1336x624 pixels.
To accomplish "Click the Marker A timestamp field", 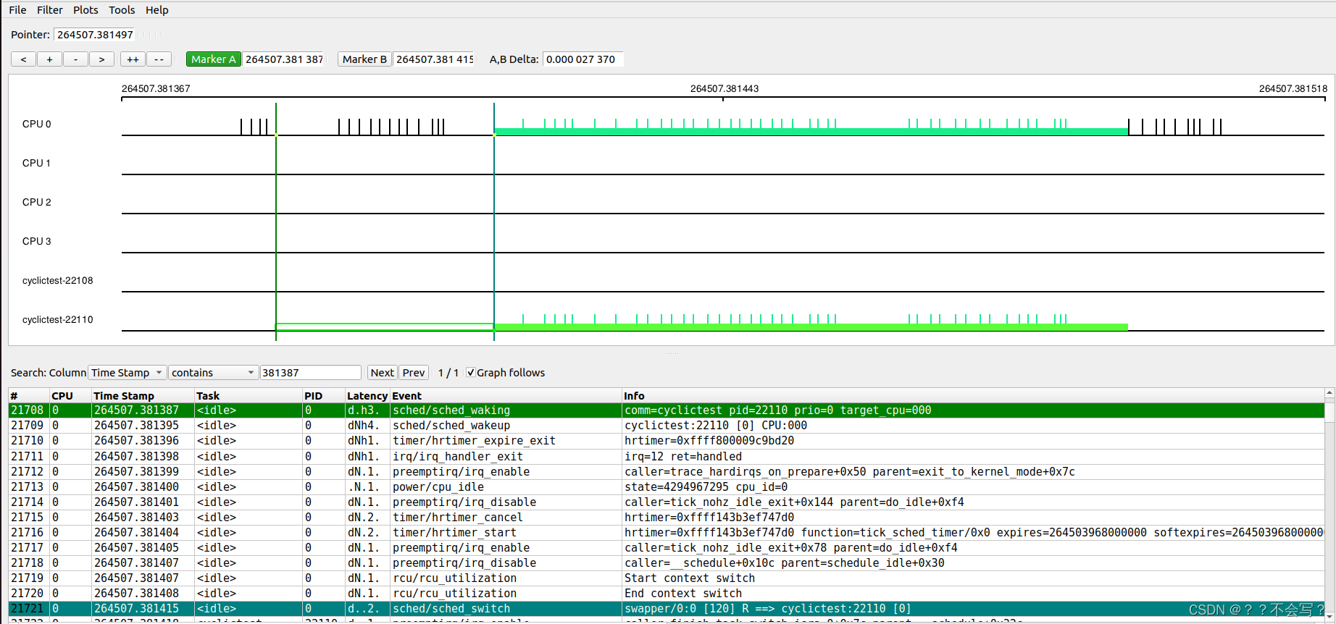I will click(284, 59).
